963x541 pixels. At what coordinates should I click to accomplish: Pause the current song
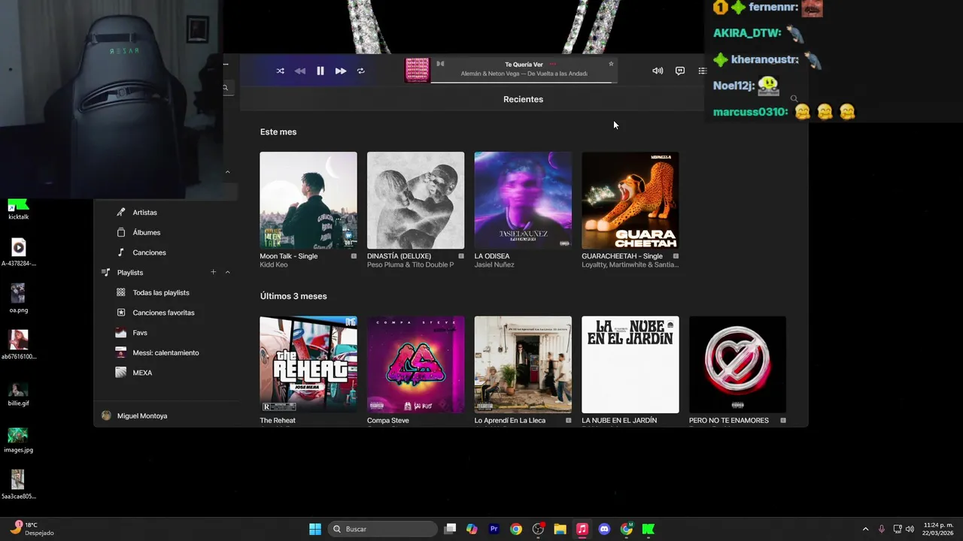pos(320,71)
